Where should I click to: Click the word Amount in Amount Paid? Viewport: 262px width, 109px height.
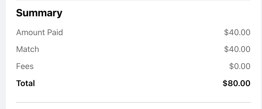(31, 32)
